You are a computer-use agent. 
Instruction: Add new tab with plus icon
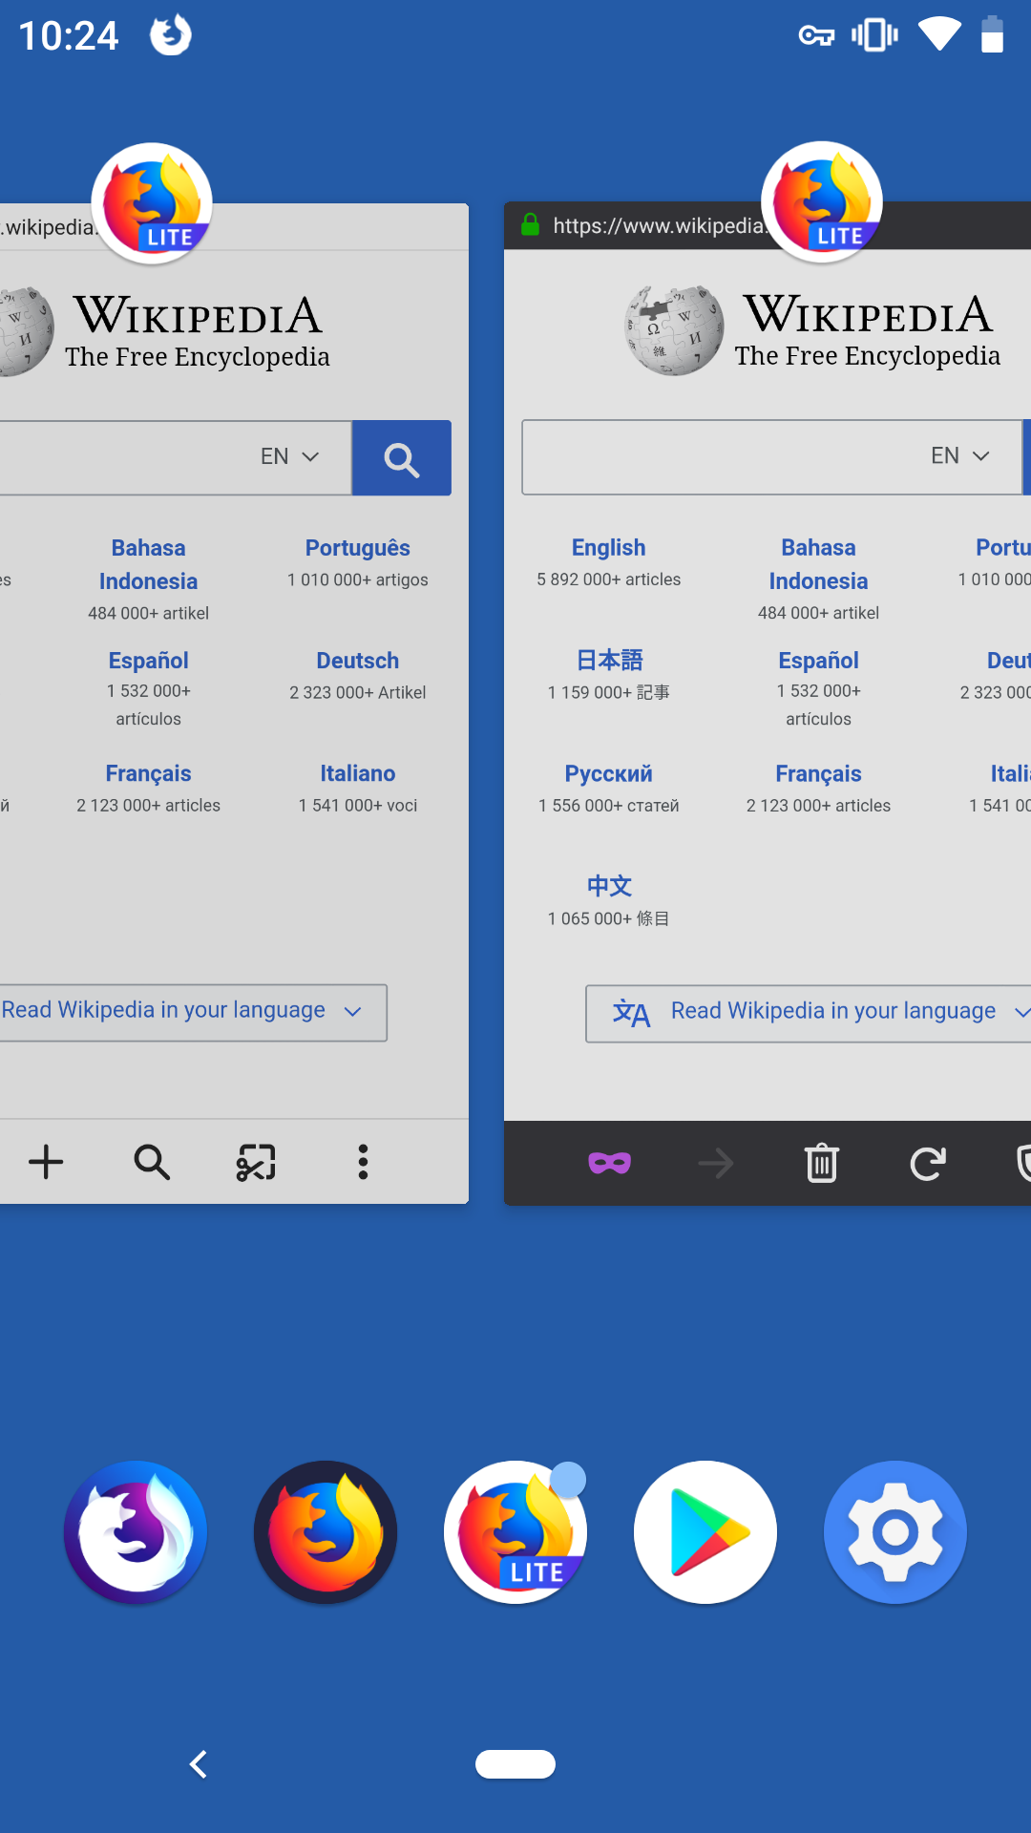tap(46, 1162)
